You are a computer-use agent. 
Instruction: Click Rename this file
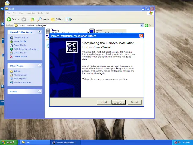tap(21, 37)
